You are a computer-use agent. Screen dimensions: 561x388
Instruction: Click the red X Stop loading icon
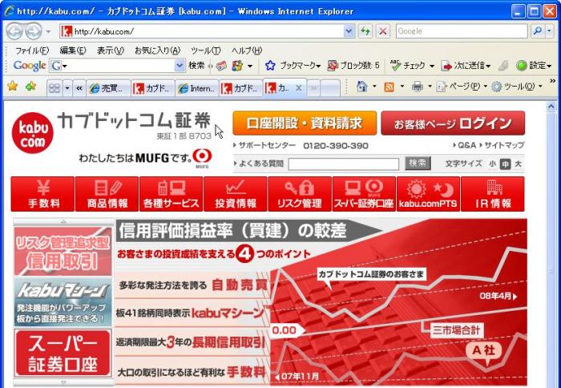pos(383,31)
